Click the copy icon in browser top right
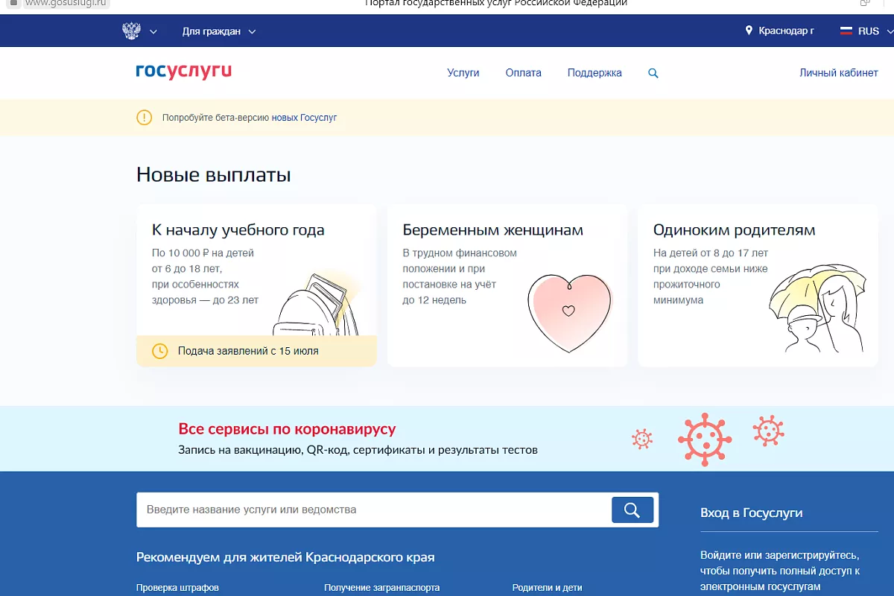 865,3
